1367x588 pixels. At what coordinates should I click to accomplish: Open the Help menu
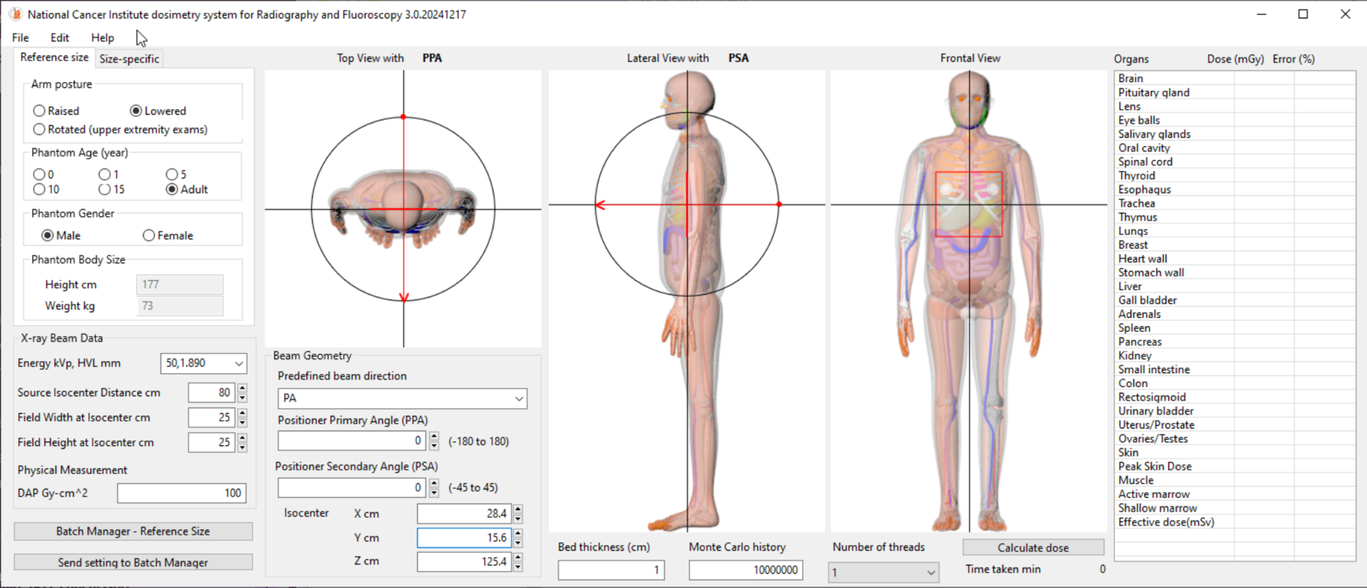click(x=102, y=38)
